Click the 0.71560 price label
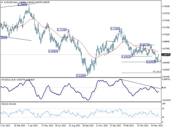The width and height of the screenshot is (171, 128). coord(115,28)
